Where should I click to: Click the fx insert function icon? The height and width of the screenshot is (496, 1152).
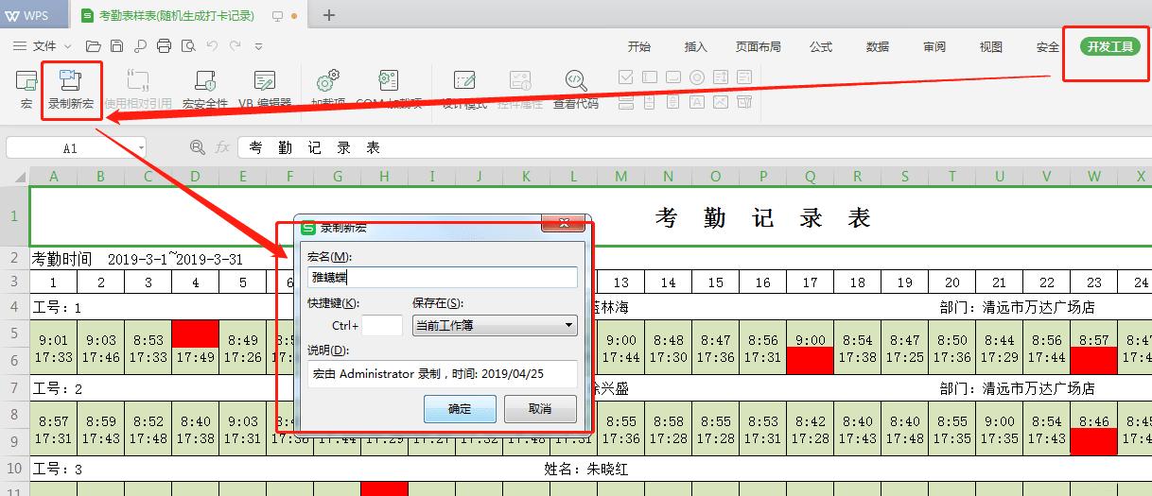(x=222, y=147)
